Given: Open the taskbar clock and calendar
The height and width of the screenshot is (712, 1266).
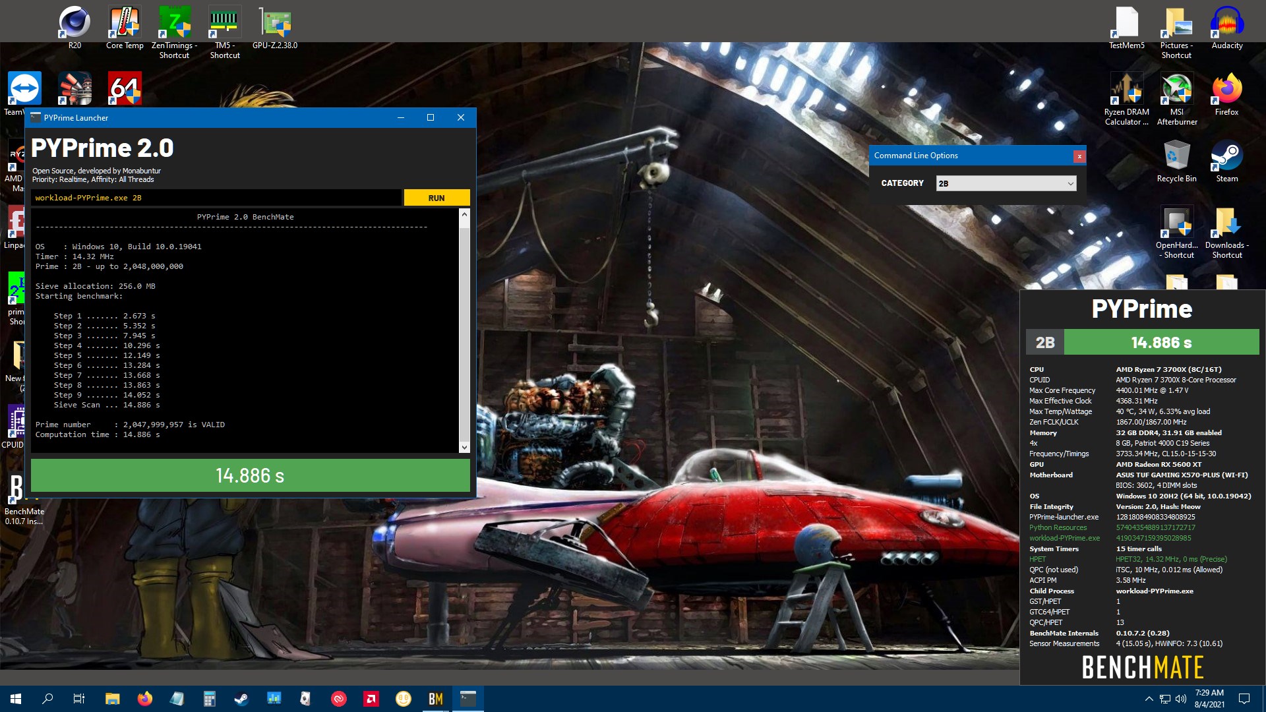Looking at the screenshot, I should 1209,699.
